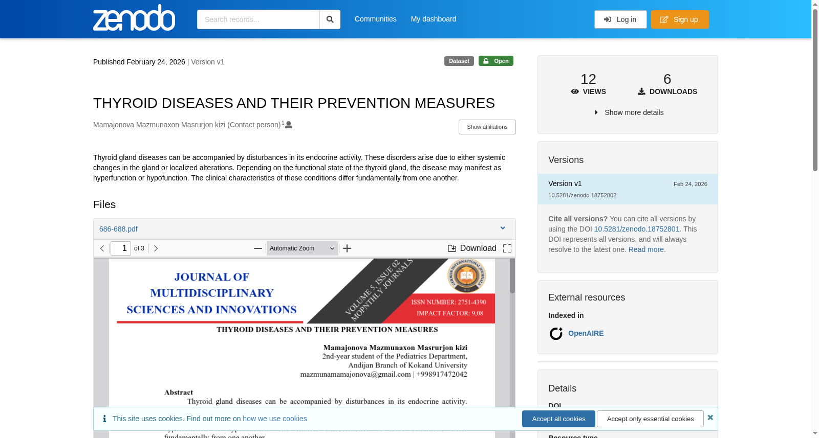Screen dimensions: 819x438
Task: Collapse the 686-688.pdf preview panel
Action: click(503, 228)
